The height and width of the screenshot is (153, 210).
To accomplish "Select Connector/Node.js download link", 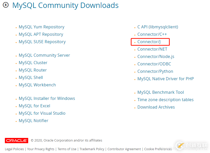I will [156, 56].
